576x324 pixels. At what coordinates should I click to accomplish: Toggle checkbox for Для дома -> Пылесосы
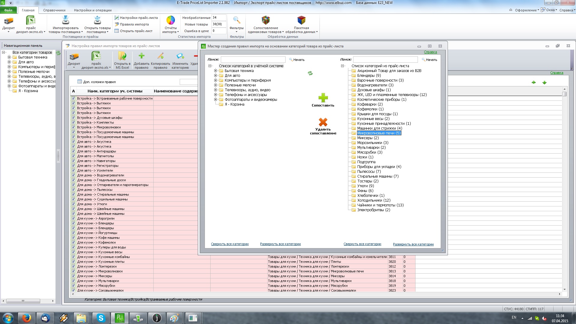tap(73, 190)
